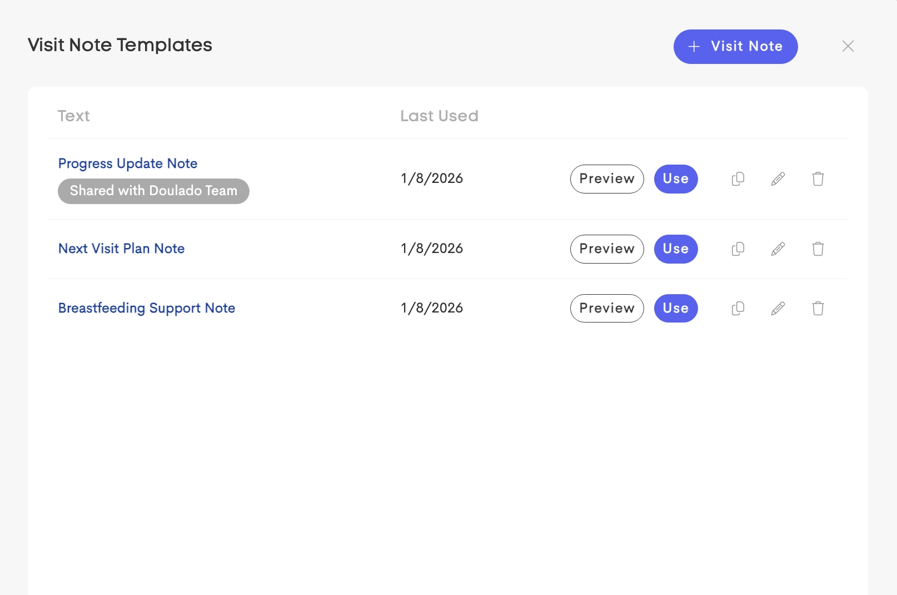Preview the Breastfeeding Support Note
Screen dimensions: 897x595
coord(607,309)
